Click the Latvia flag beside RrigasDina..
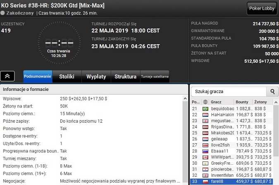Screen dimensions: 279x185 [x=205, y=127]
